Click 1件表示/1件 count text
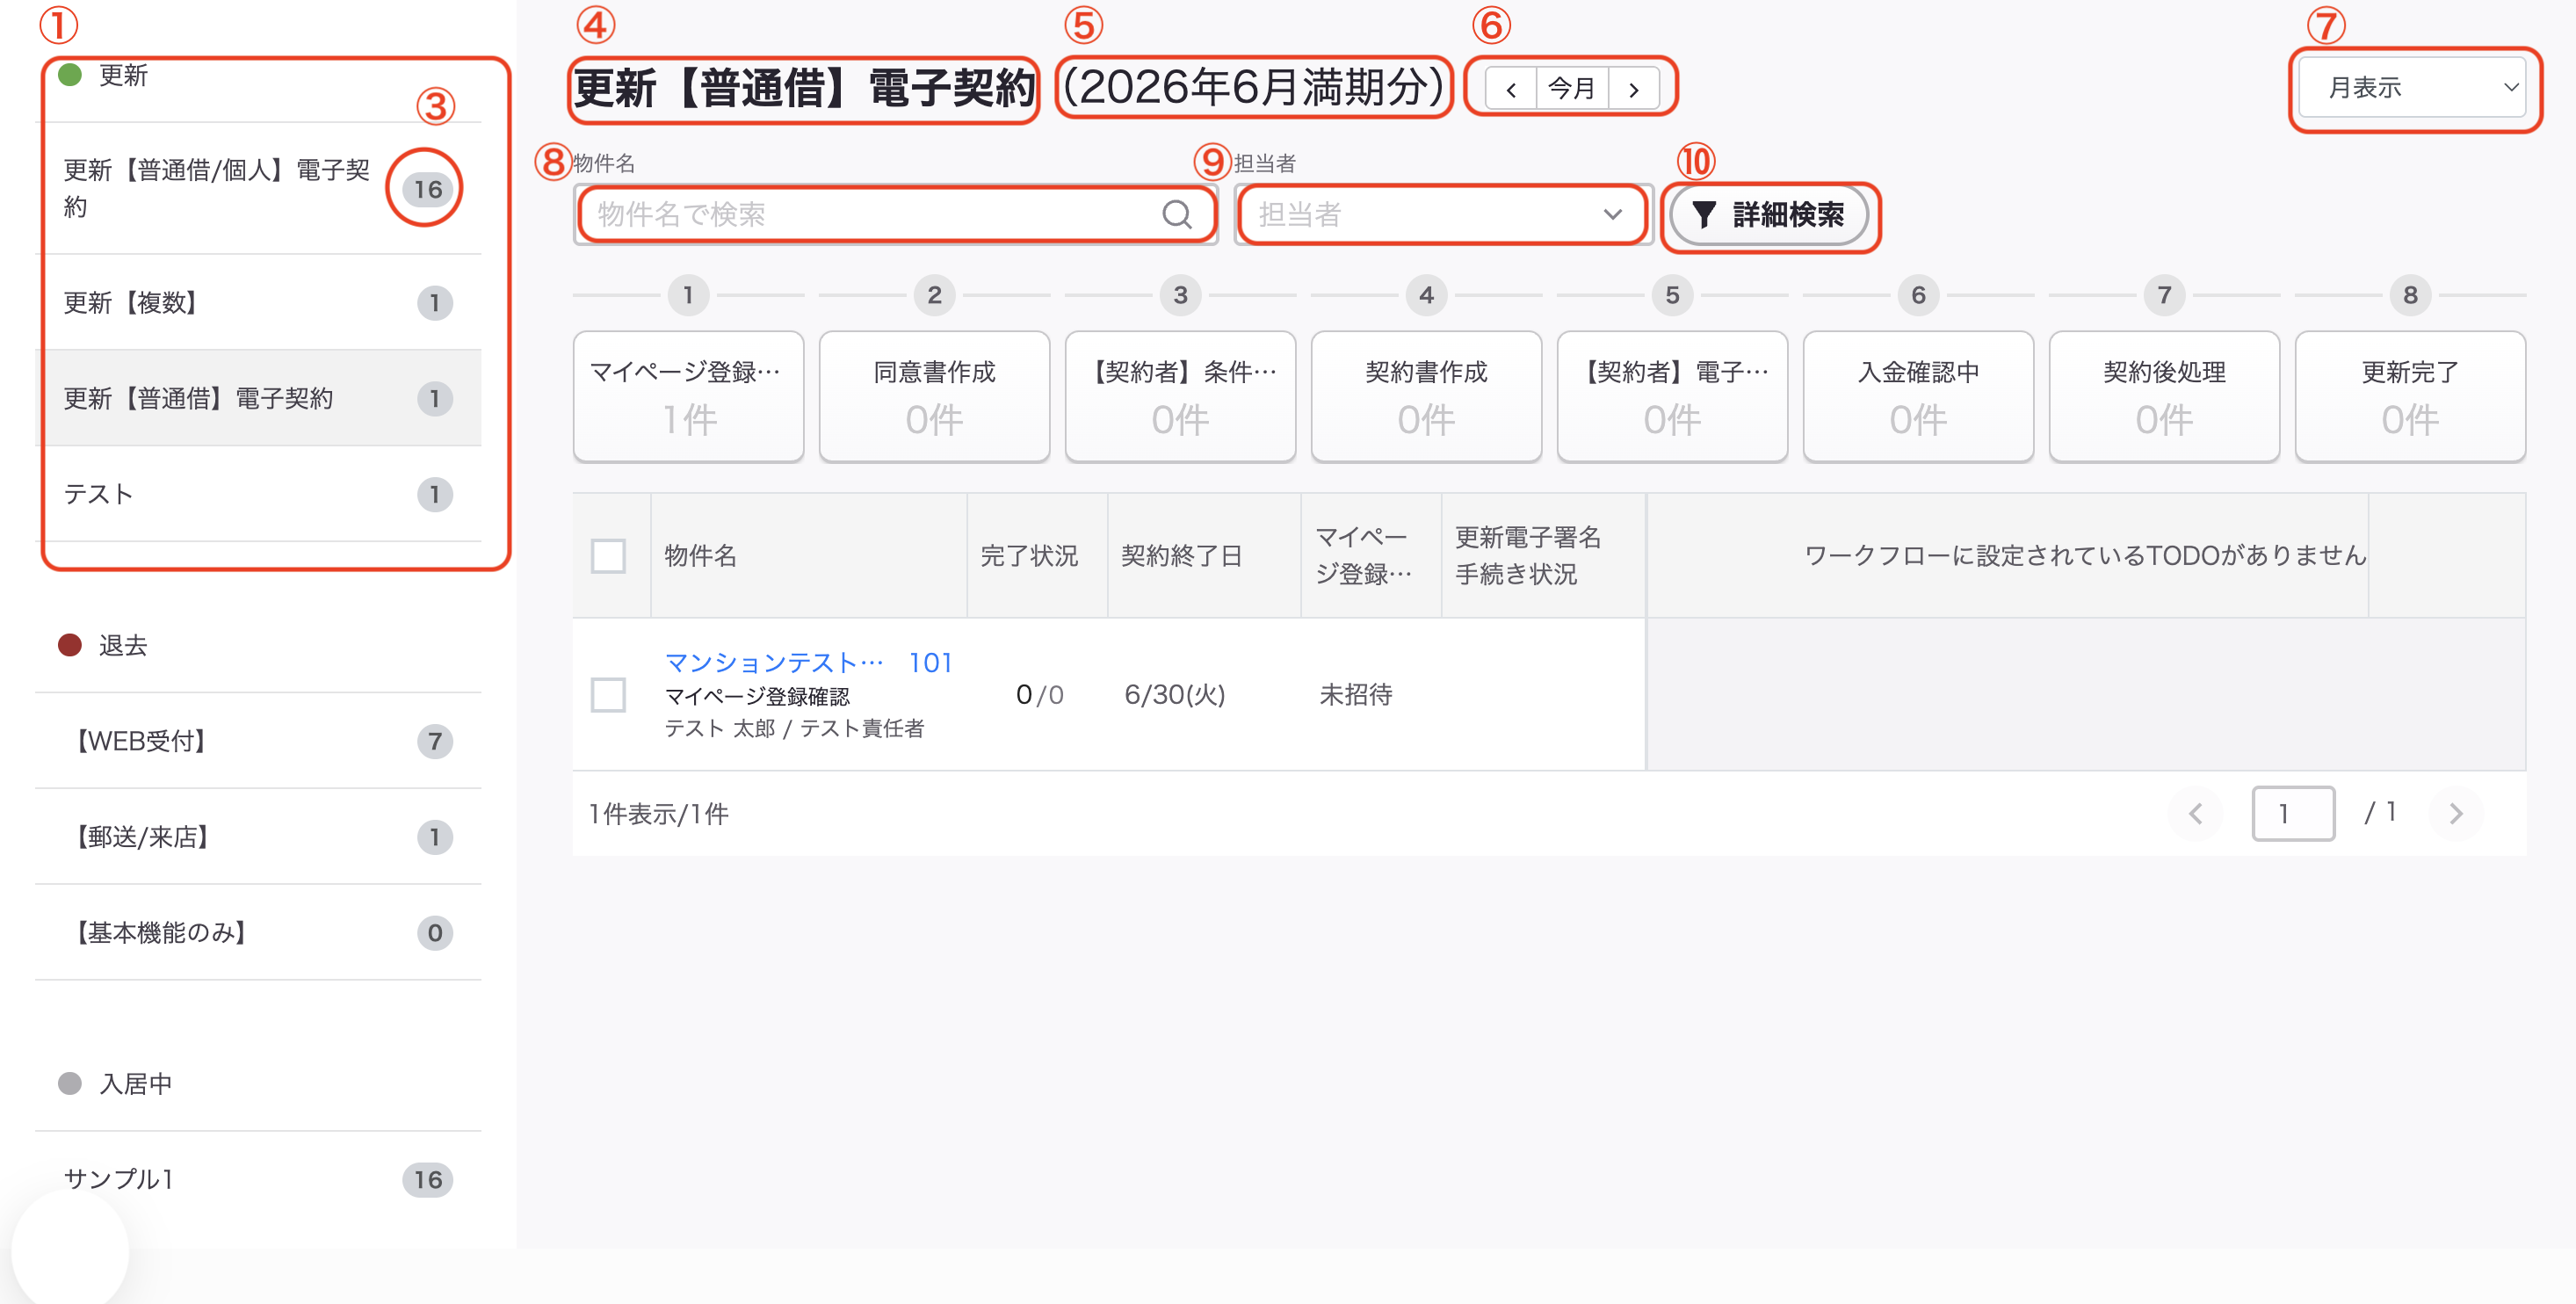 click(x=659, y=814)
